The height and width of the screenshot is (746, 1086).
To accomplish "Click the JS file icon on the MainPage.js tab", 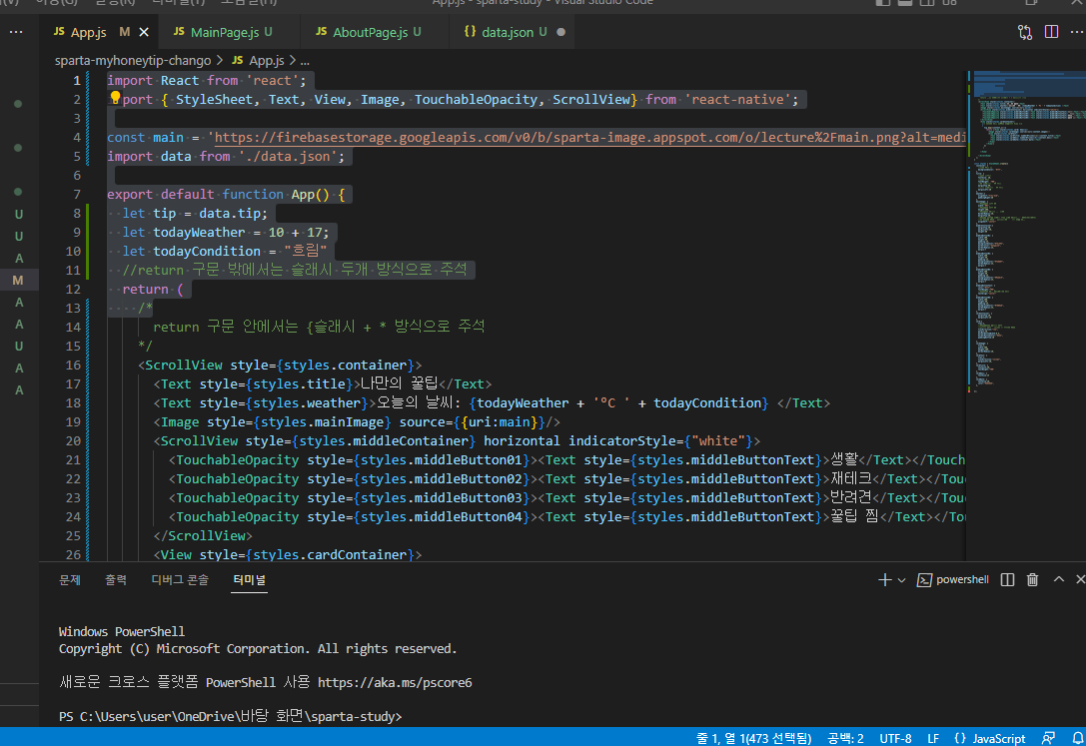I will [x=179, y=32].
